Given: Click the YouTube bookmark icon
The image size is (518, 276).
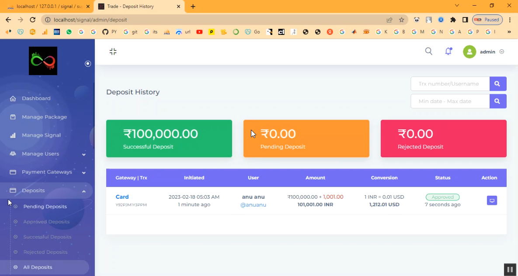Looking at the screenshot, I should [199, 32].
